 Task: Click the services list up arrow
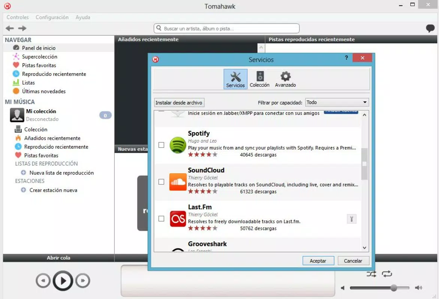(x=364, y=115)
